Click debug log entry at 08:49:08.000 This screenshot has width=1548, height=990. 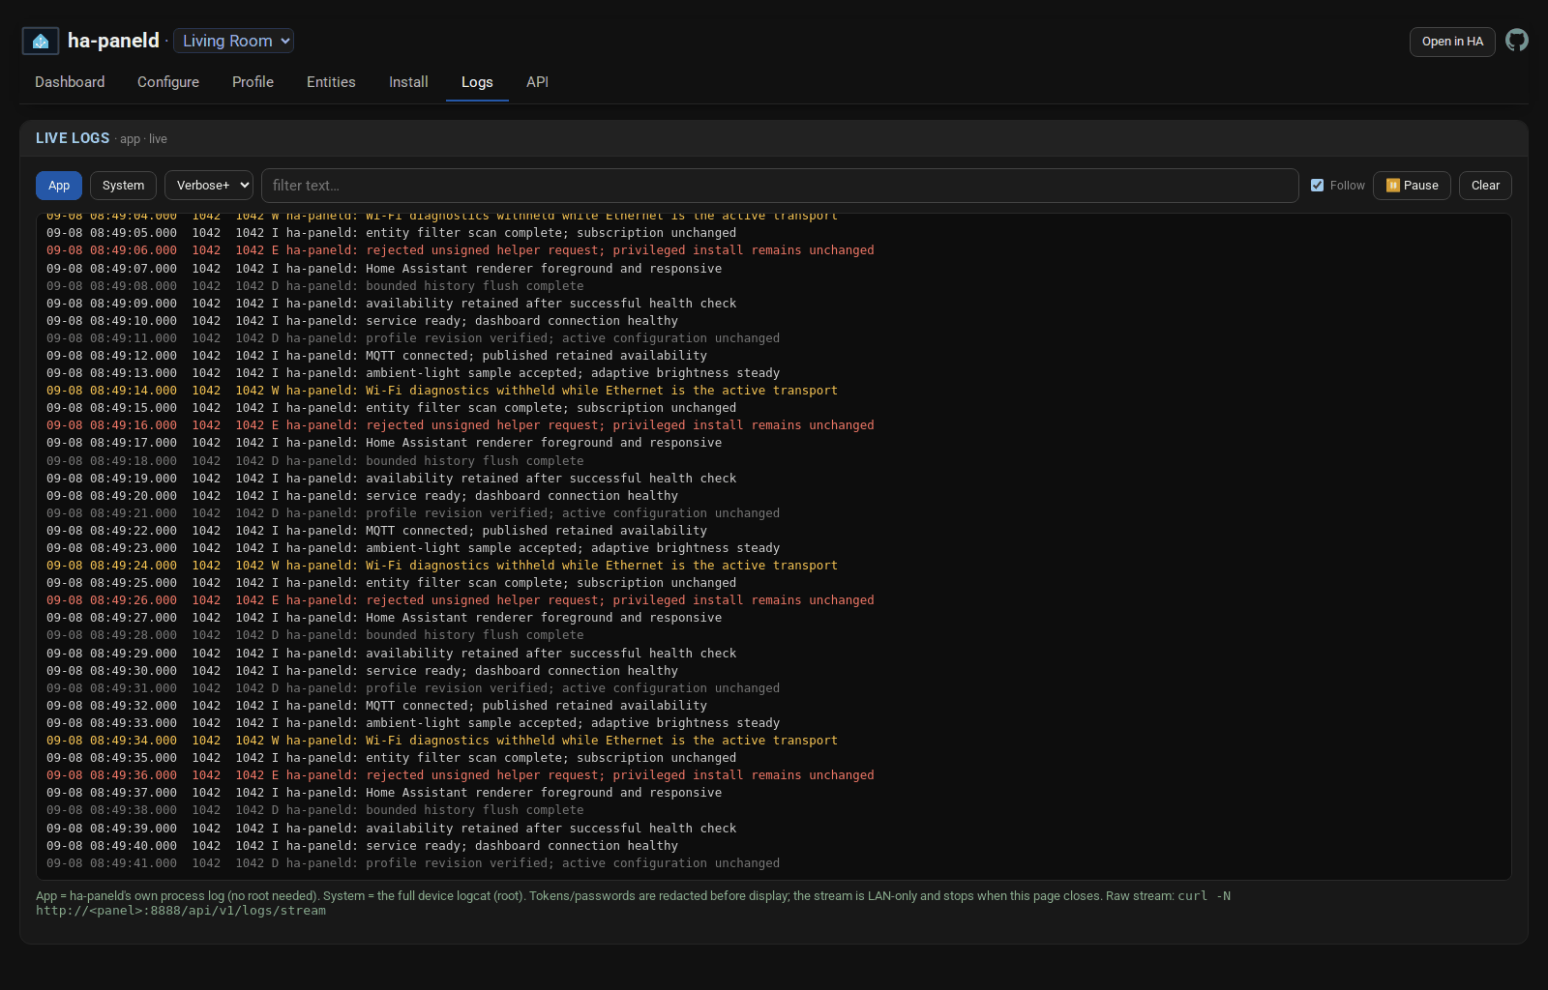click(315, 286)
